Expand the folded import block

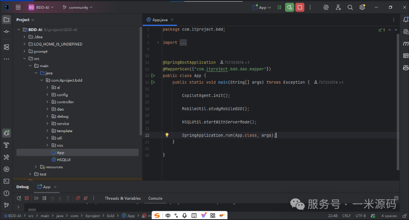158,43
